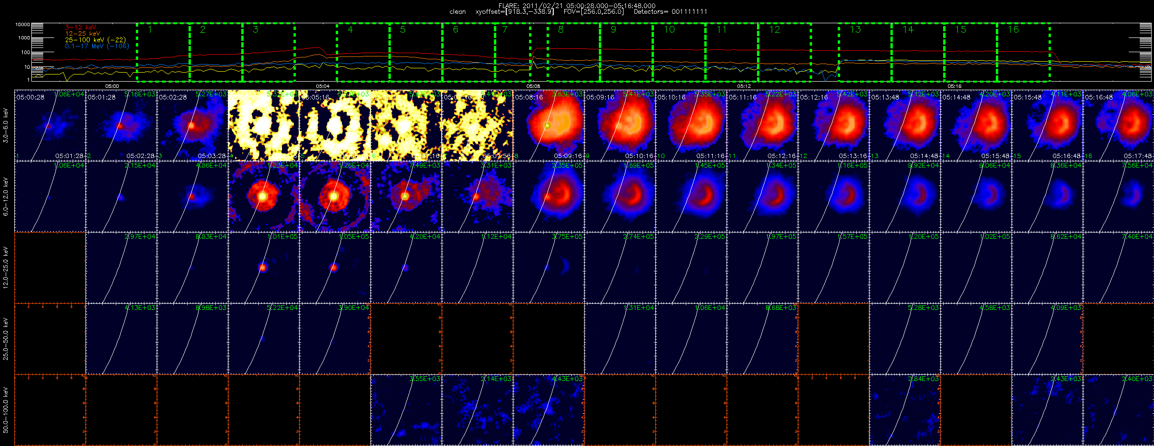1154x446 pixels.
Task: Open the 50-100 keV image peaking 3.55E+03
Action: tap(406, 410)
